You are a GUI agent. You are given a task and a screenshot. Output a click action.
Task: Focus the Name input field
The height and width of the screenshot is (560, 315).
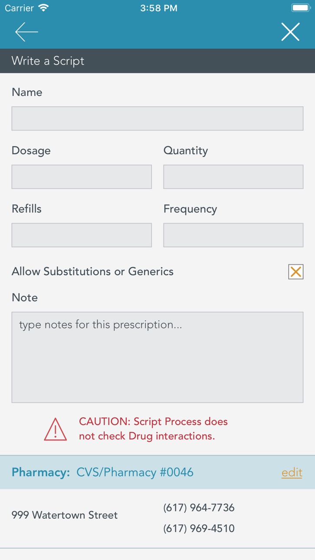click(x=157, y=119)
